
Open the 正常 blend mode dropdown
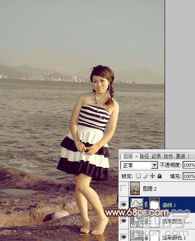(139, 166)
